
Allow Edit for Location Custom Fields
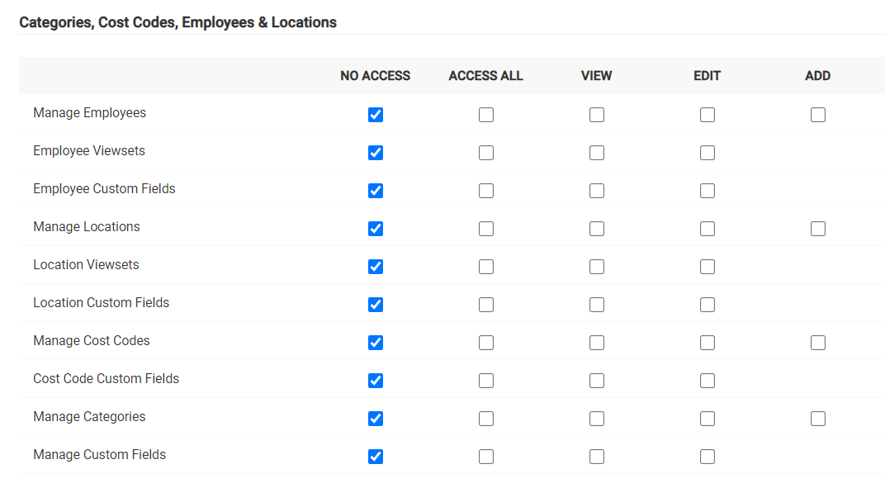[x=708, y=305]
